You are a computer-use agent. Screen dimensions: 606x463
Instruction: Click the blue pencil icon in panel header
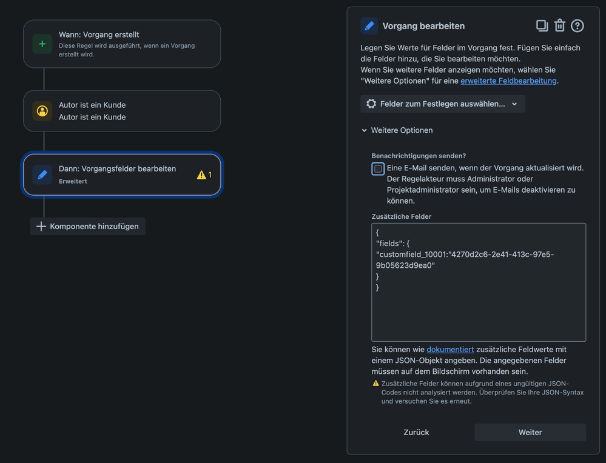click(x=369, y=26)
